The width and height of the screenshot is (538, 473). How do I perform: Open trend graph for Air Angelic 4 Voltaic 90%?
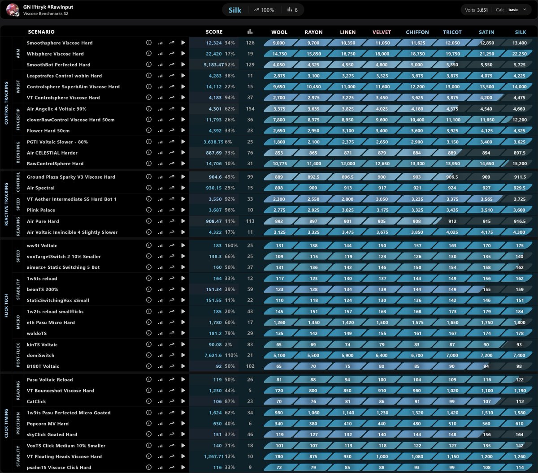(172, 109)
